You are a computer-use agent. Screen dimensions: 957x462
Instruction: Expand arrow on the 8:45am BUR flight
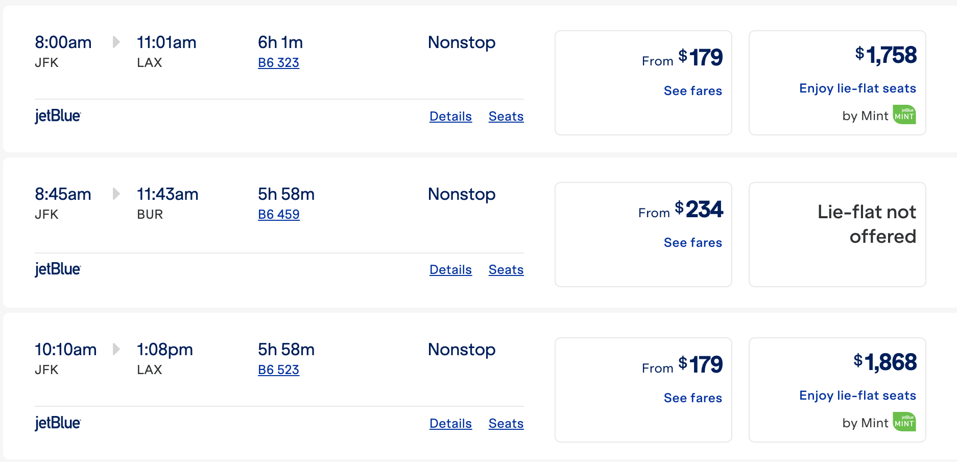(116, 194)
